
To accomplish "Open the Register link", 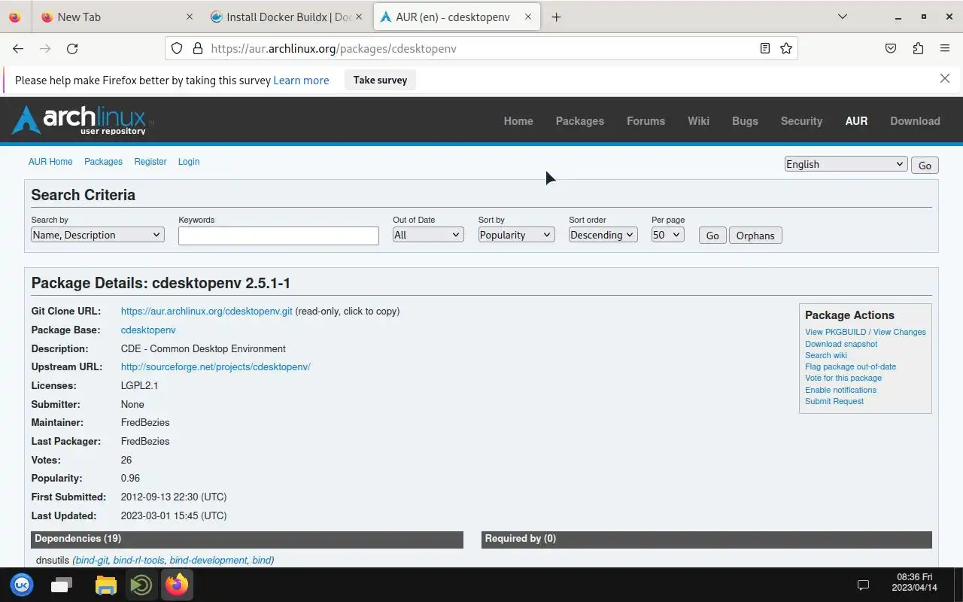I will tap(150, 162).
